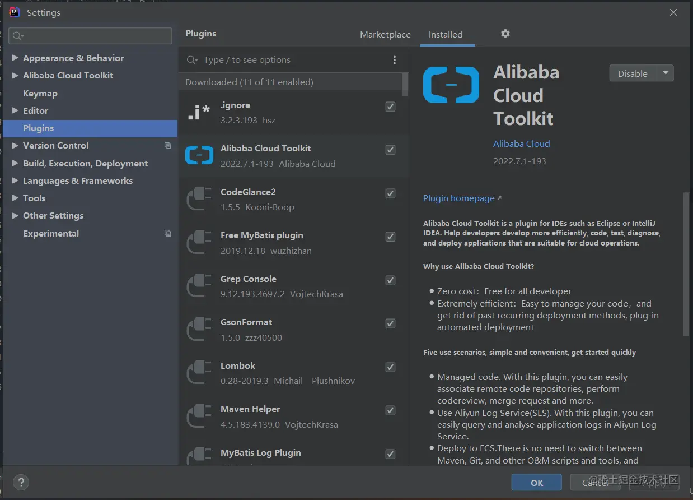Select the Lombok plugin name
This screenshot has height=500, width=693.
[x=238, y=365]
